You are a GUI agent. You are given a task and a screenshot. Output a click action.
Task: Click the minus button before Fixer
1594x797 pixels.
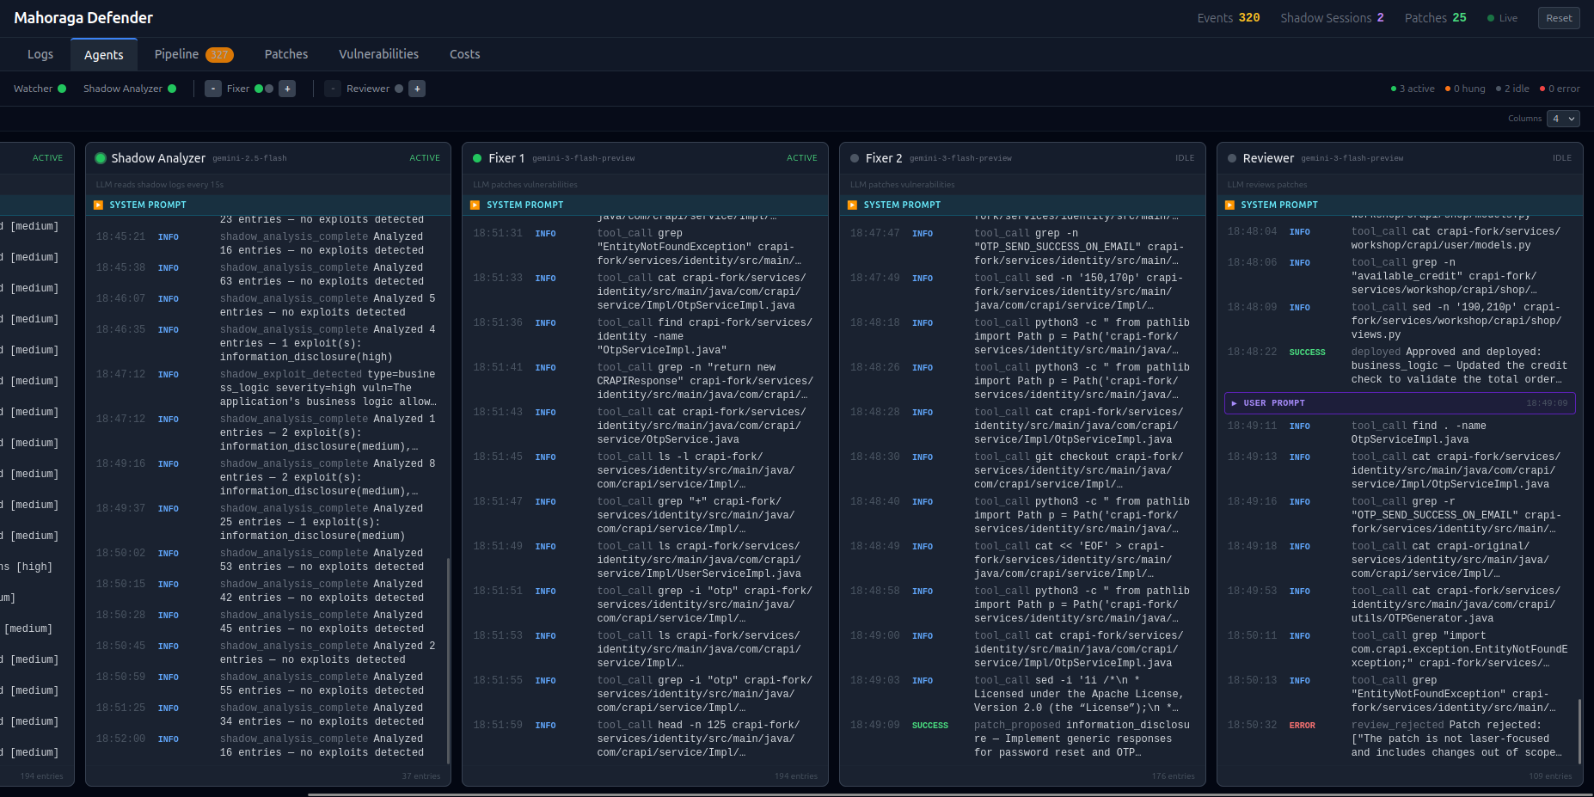click(213, 89)
